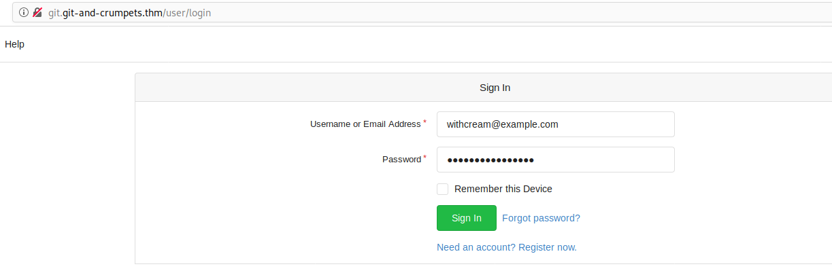Image resolution: width=832 pixels, height=273 pixels.
Task: Tick the Remember this Device checkbox
Action: [x=442, y=189]
